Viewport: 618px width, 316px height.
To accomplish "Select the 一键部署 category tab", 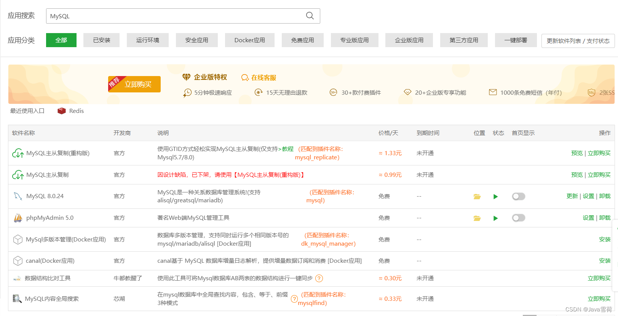I will coord(516,40).
